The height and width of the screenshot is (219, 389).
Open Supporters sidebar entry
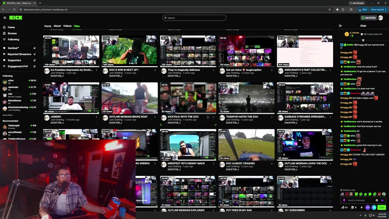tap(14, 60)
